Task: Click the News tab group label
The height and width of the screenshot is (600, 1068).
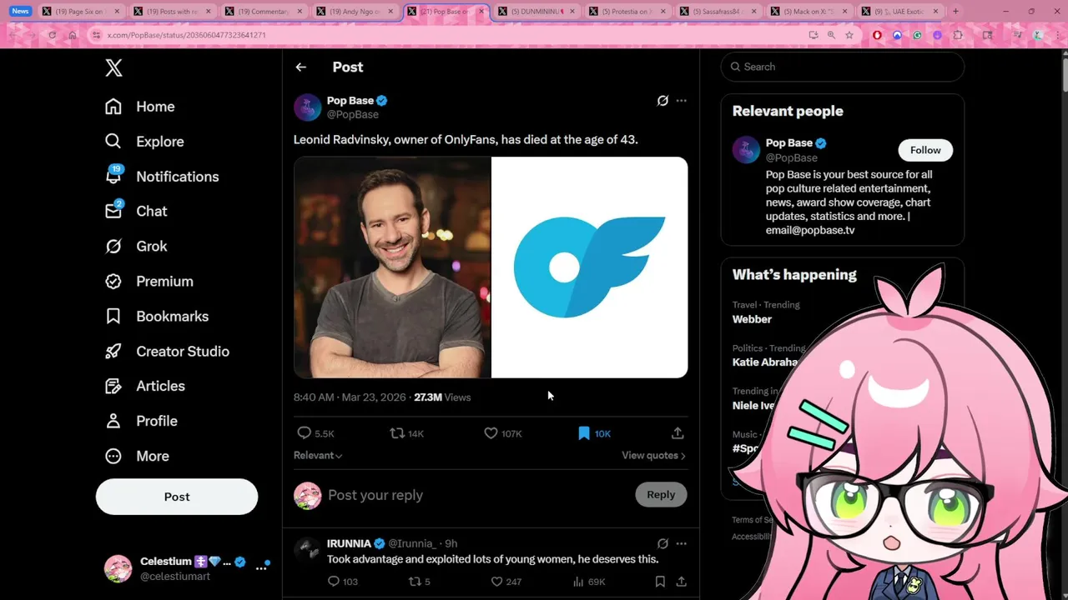Action: click(21, 12)
